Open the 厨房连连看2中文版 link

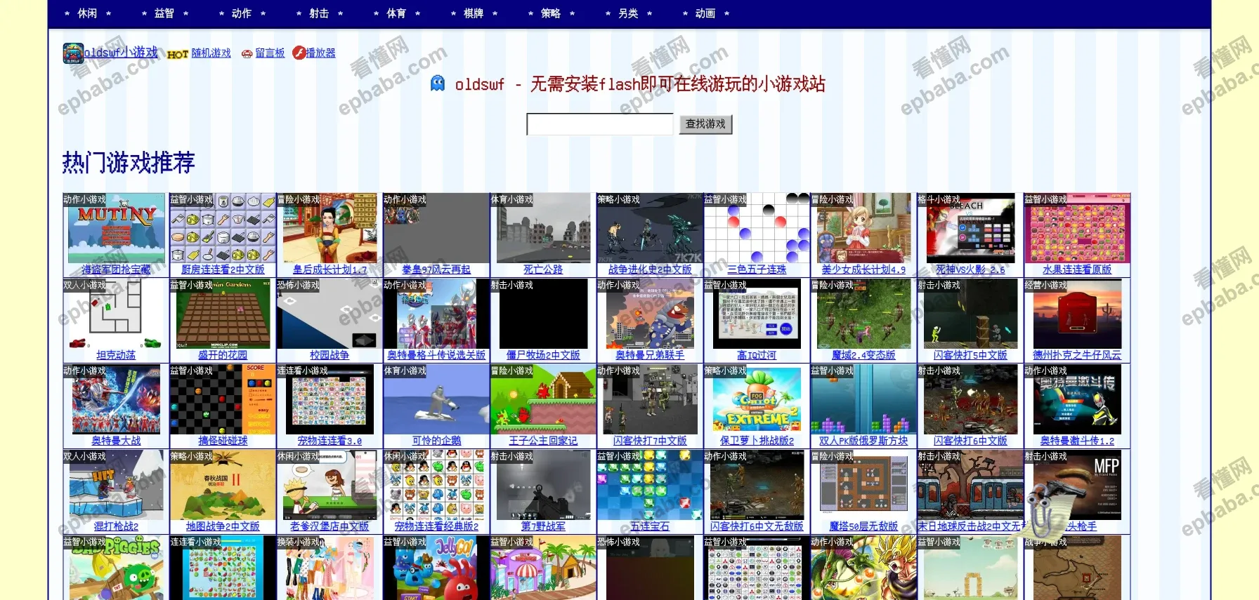[x=223, y=269]
